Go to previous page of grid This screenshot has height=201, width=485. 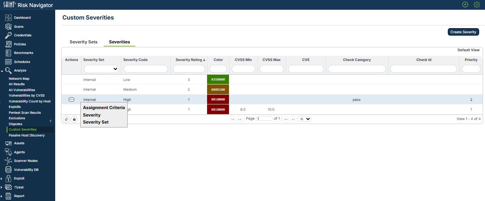tap(240, 119)
